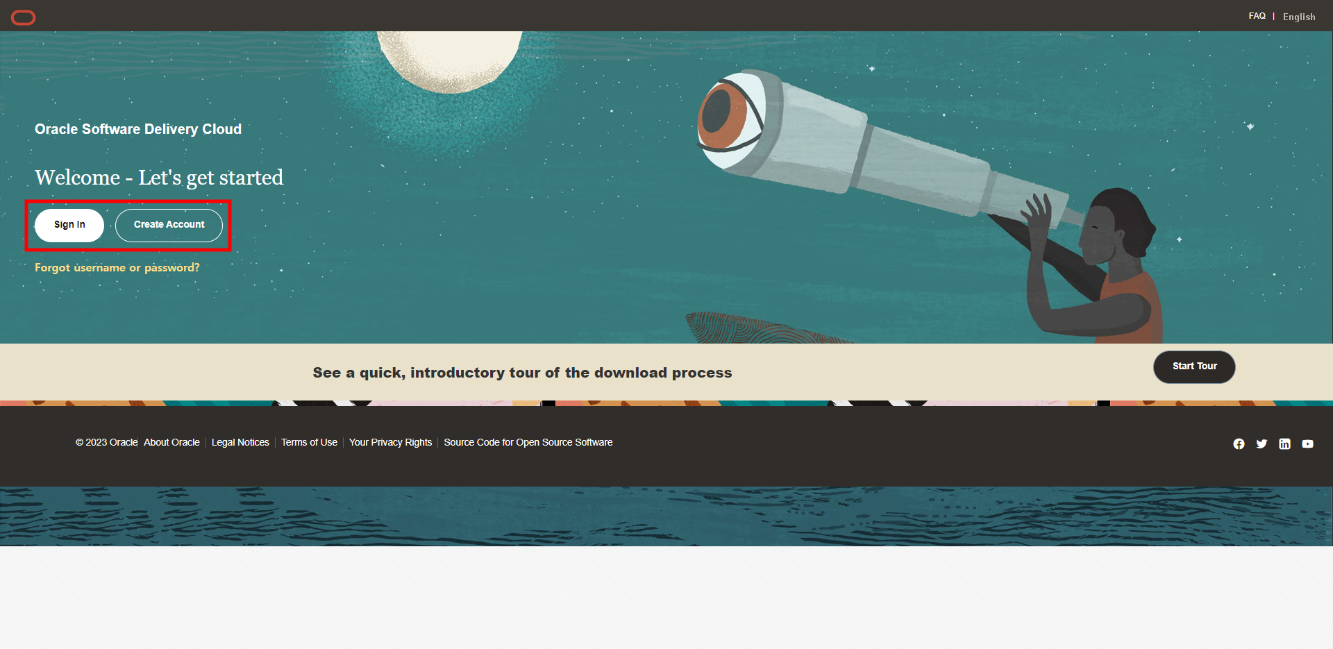The width and height of the screenshot is (1333, 649).
Task: Start the introductory download tour
Action: [1194, 366]
